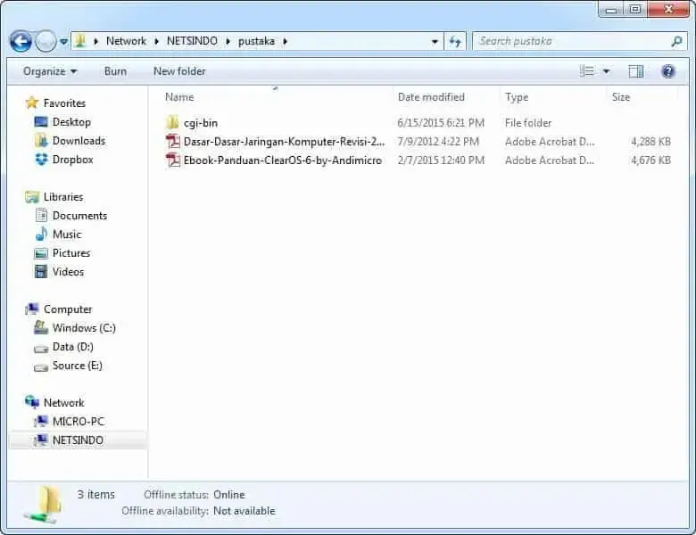
Task: Sort by the Date modified column
Action: click(x=431, y=97)
